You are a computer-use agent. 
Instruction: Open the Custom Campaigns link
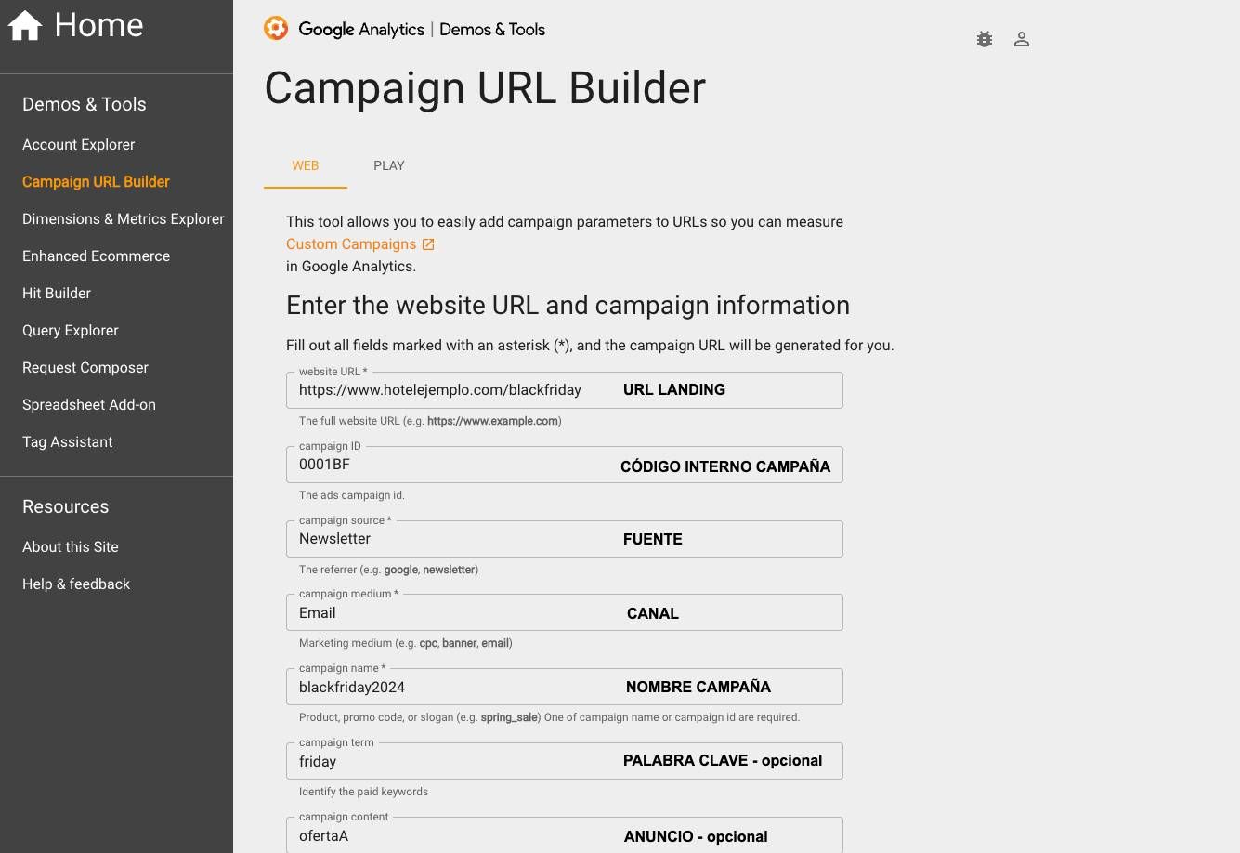[351, 243]
